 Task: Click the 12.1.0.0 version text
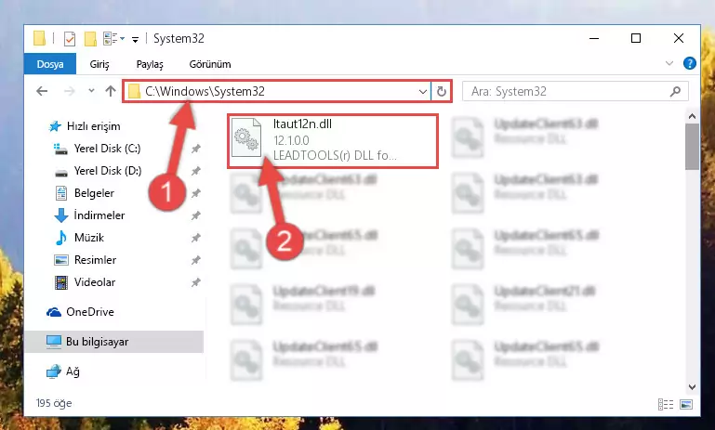[x=291, y=140]
